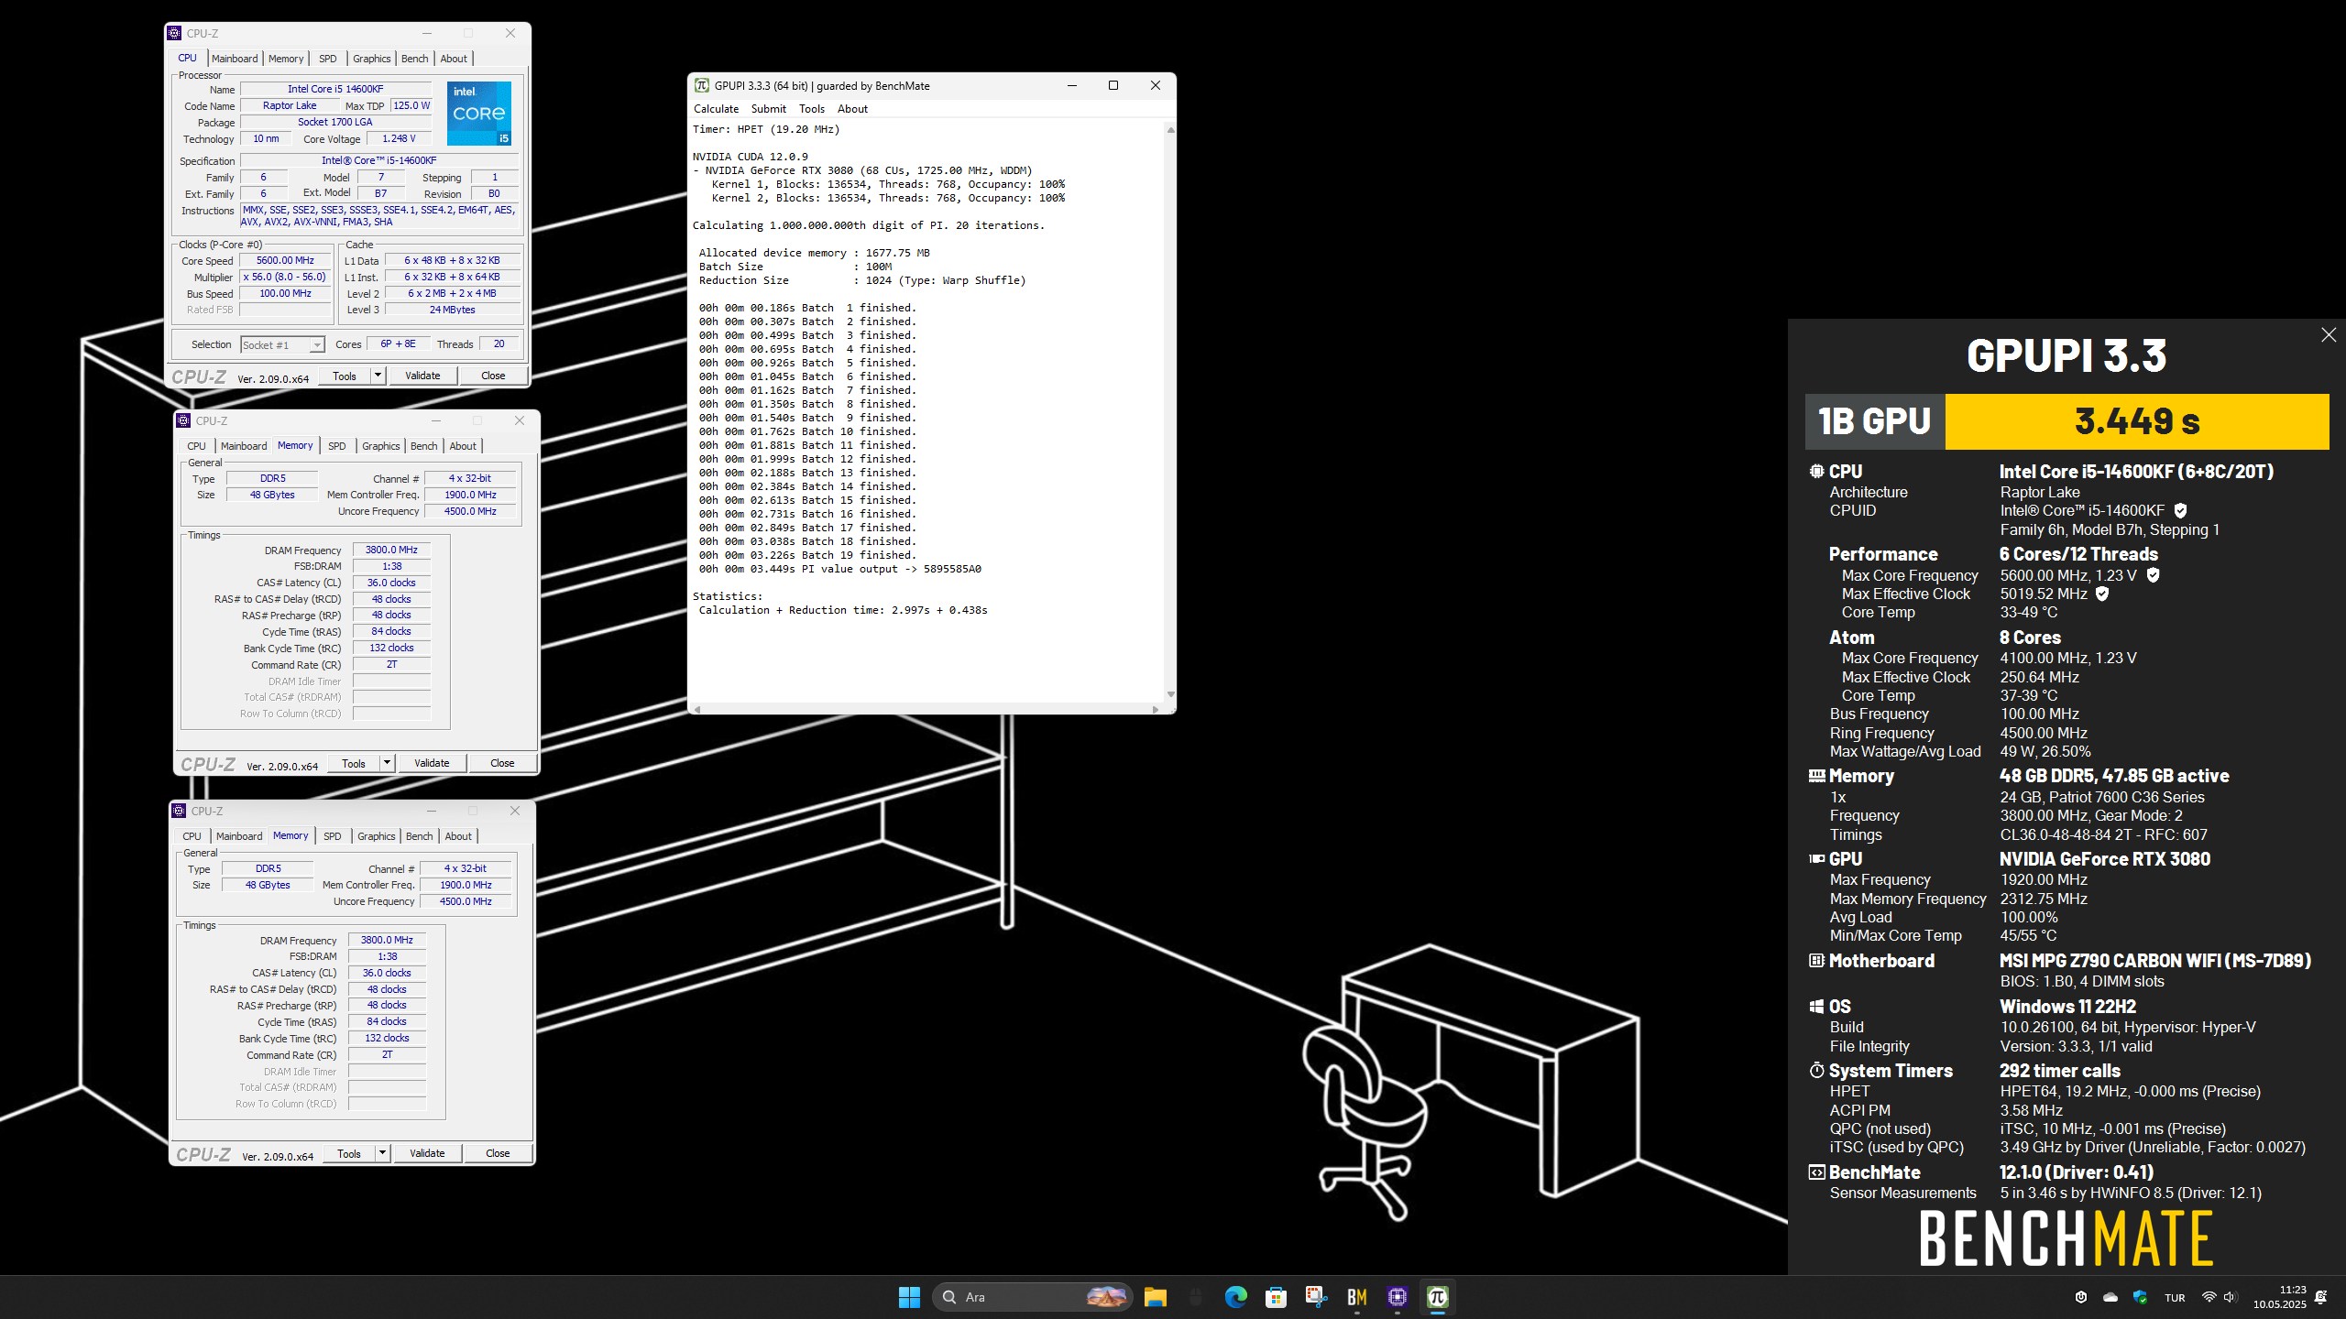
Task: Expand Tools arrow in bottom CPU-Z window
Action: [381, 1153]
